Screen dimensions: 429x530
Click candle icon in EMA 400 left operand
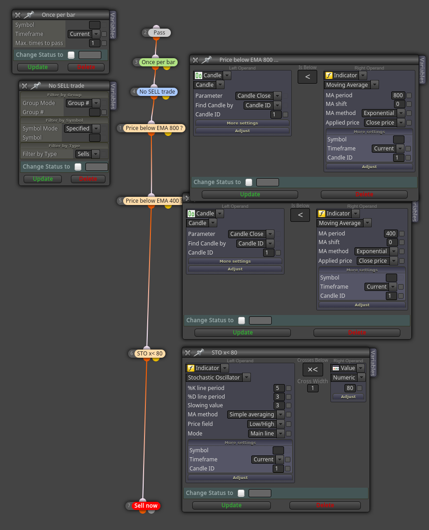pyautogui.click(x=191, y=214)
